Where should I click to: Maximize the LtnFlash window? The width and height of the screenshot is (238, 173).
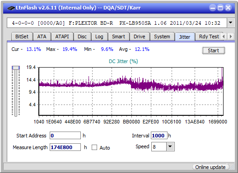coord(220,8)
